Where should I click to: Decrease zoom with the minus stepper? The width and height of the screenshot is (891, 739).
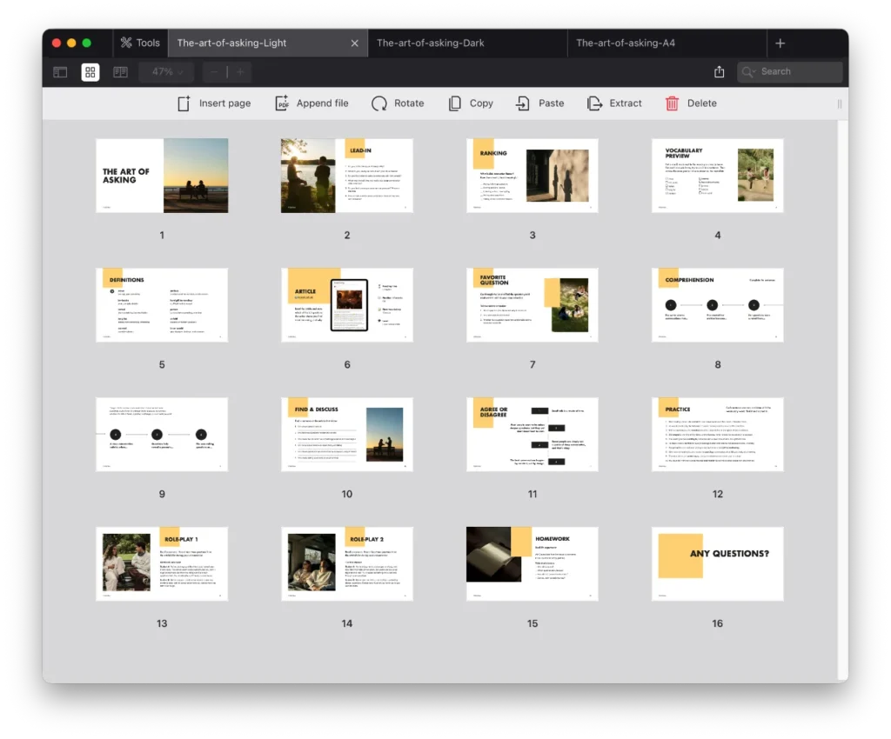(x=213, y=71)
